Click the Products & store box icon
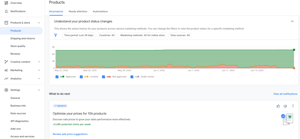Viewport: 300px width, 139px height. tap(6, 23)
